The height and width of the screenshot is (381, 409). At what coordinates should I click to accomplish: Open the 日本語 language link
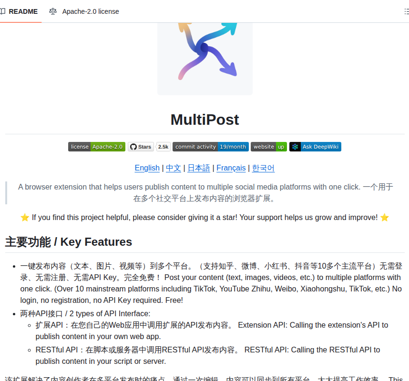pyautogui.click(x=198, y=168)
